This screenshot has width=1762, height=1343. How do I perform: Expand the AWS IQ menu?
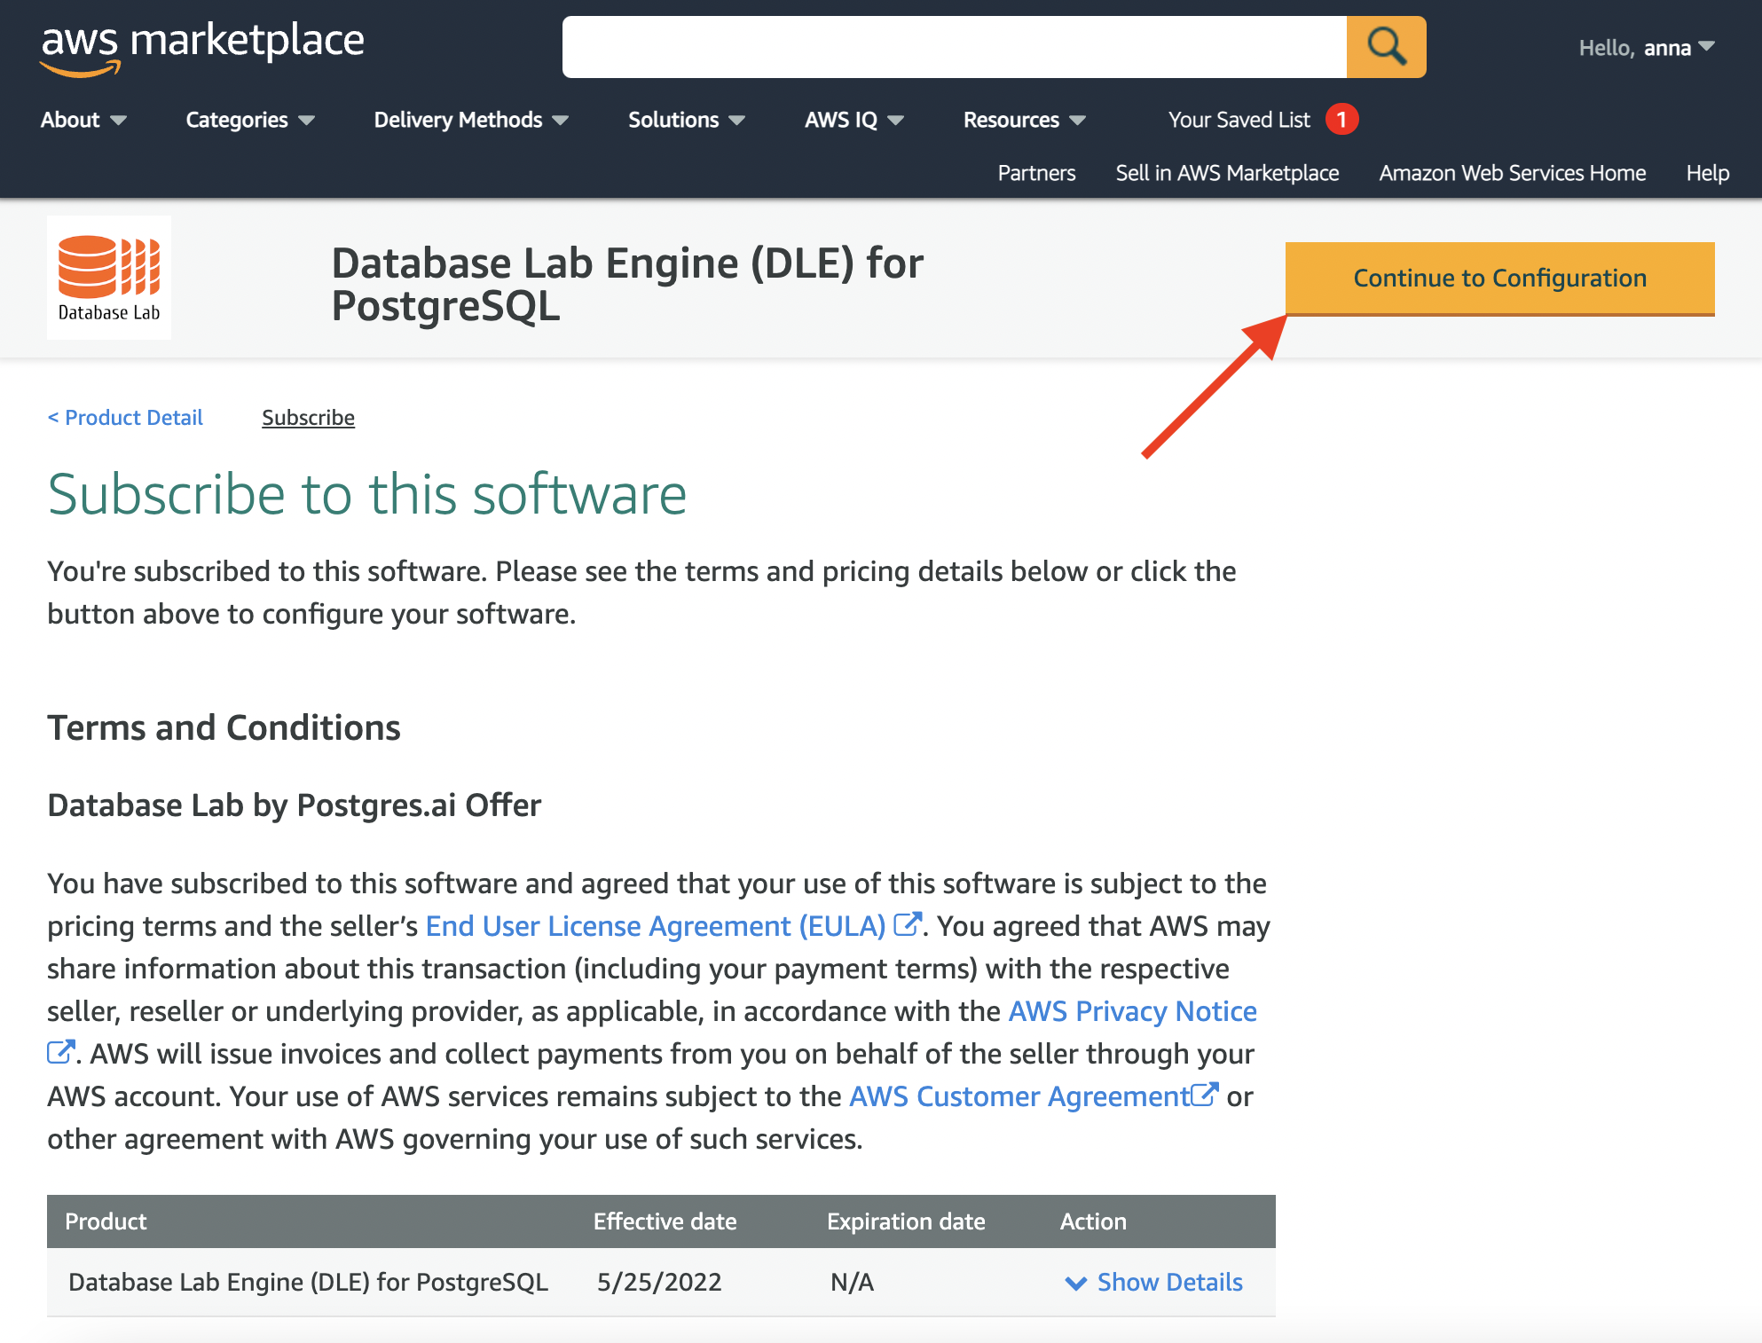tap(853, 120)
